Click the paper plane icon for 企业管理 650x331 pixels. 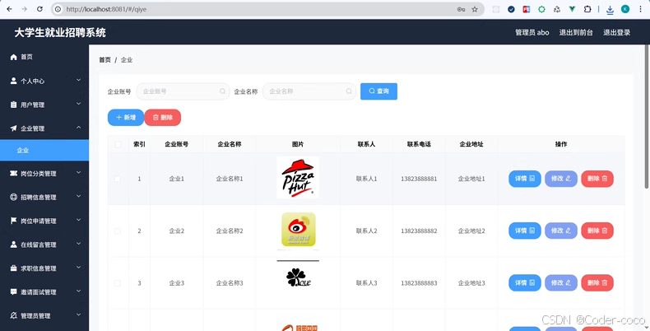pyautogui.click(x=14, y=128)
